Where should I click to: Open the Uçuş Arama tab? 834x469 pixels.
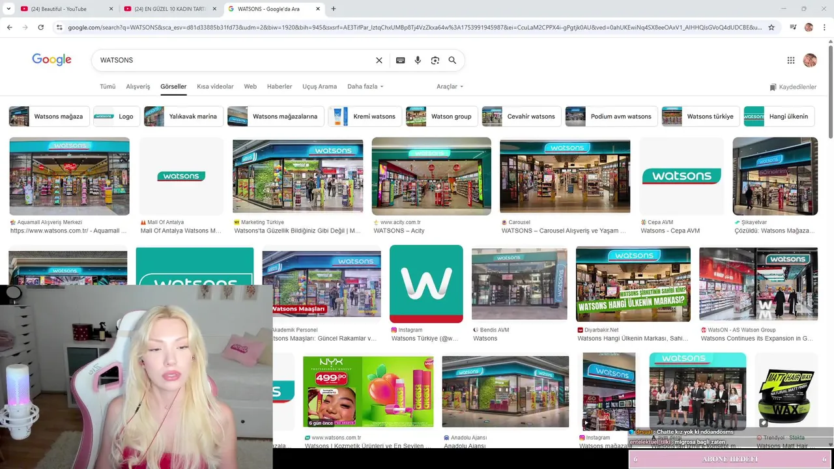pyautogui.click(x=319, y=87)
